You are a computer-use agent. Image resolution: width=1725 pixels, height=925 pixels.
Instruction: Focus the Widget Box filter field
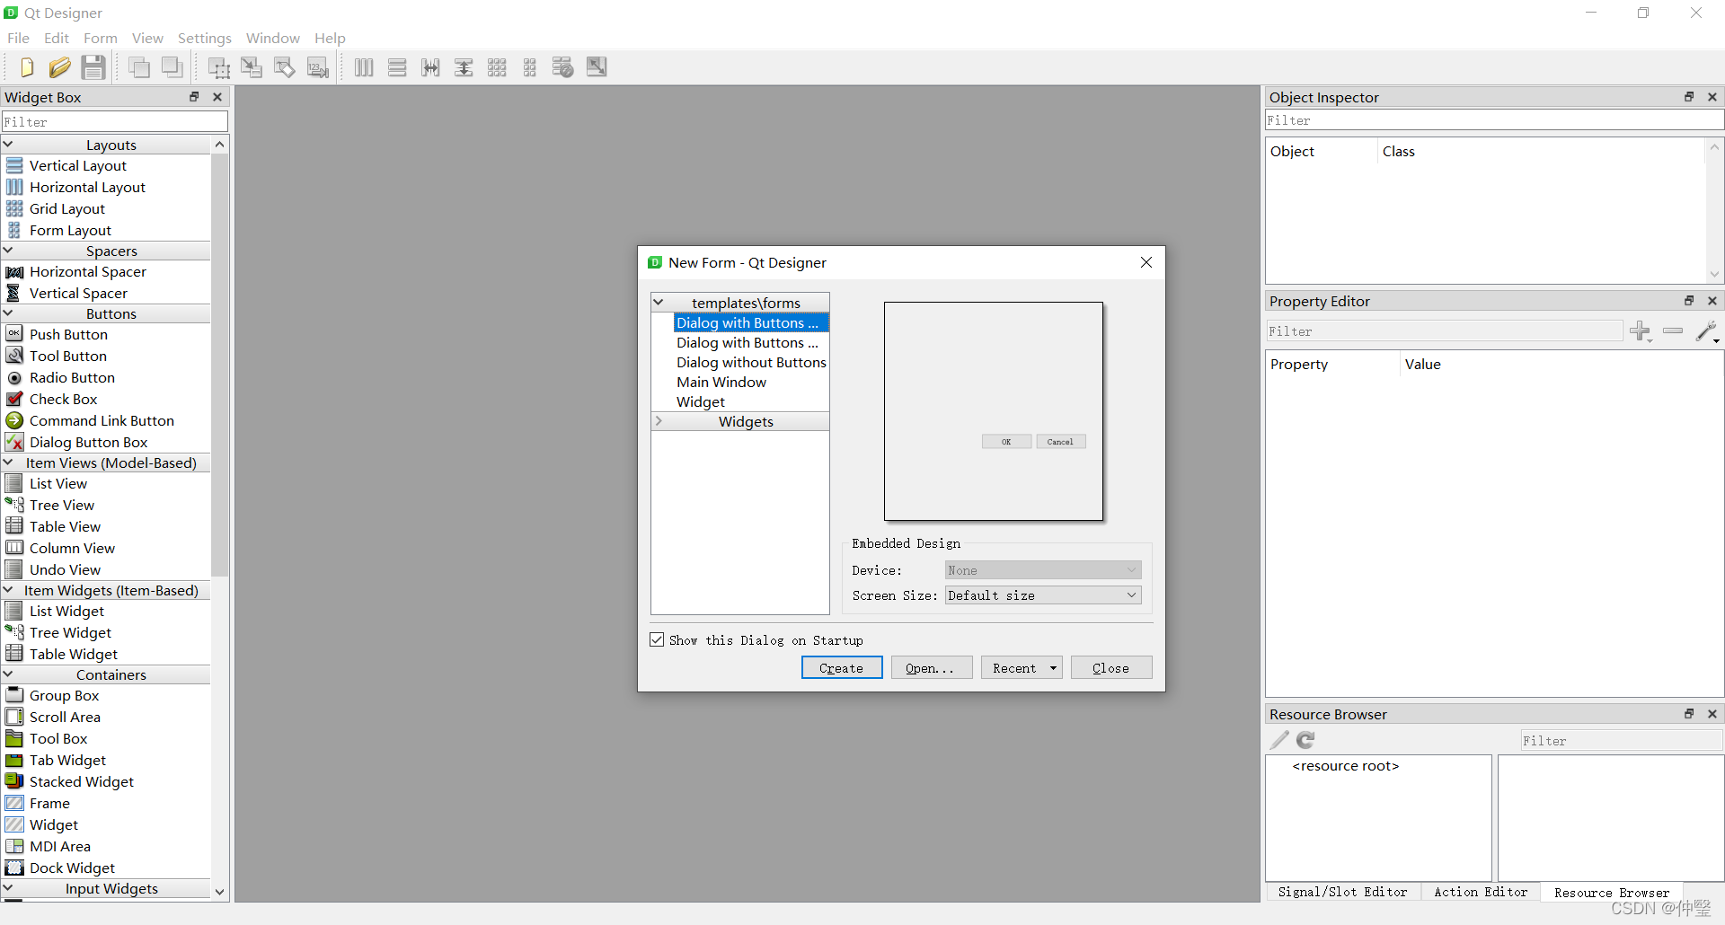pyautogui.click(x=115, y=121)
